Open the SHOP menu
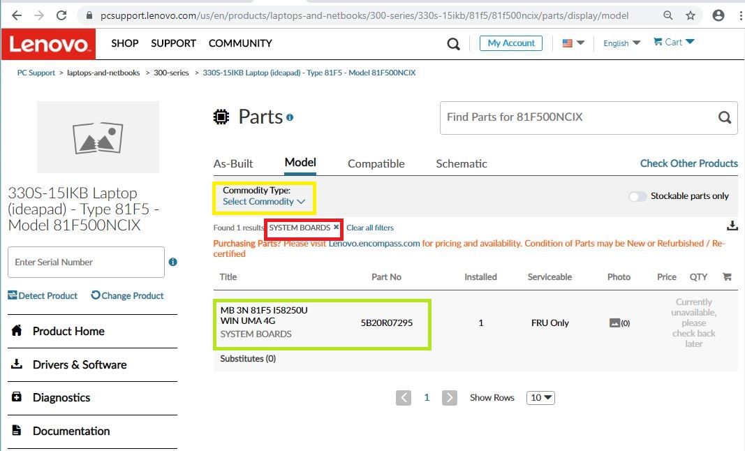Screen dimensions: 745x451 tap(125, 43)
